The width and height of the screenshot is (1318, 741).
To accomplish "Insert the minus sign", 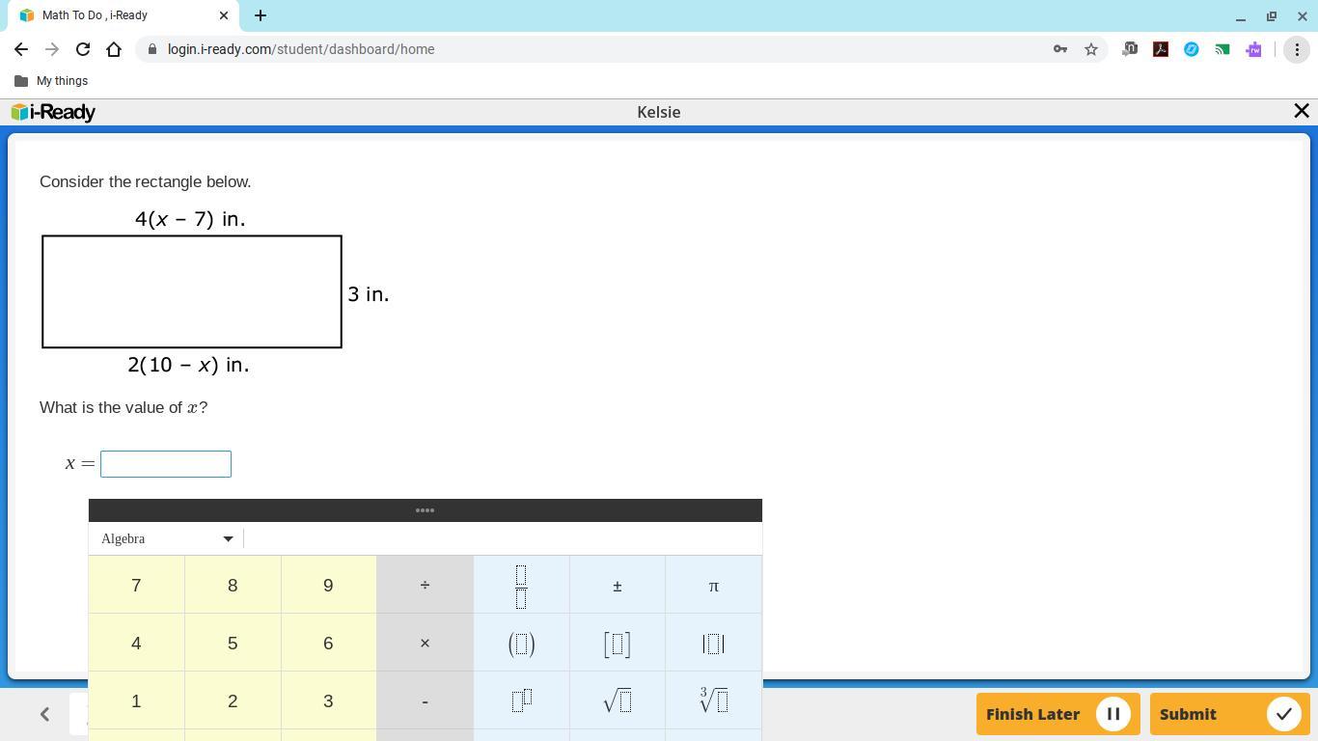I will tap(425, 700).
